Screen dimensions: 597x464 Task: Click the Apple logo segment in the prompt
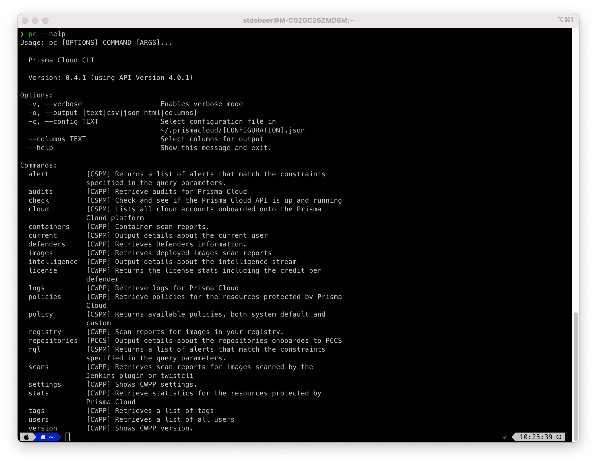click(x=27, y=437)
